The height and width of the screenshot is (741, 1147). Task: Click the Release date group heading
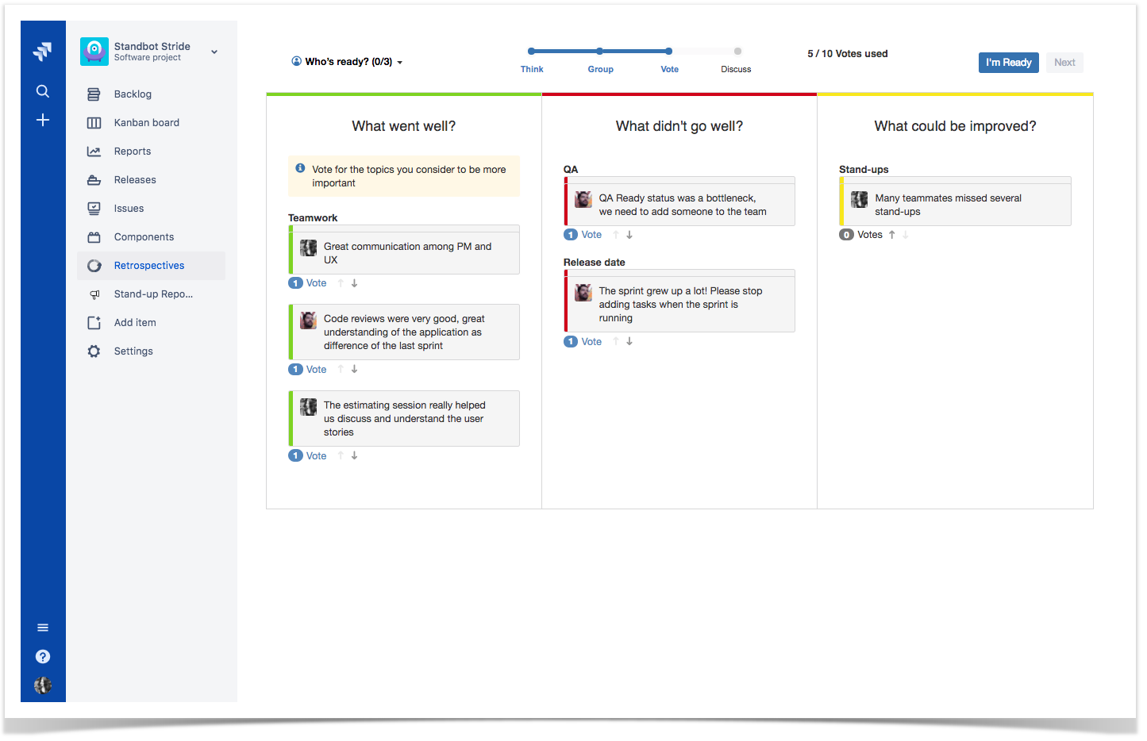(595, 263)
